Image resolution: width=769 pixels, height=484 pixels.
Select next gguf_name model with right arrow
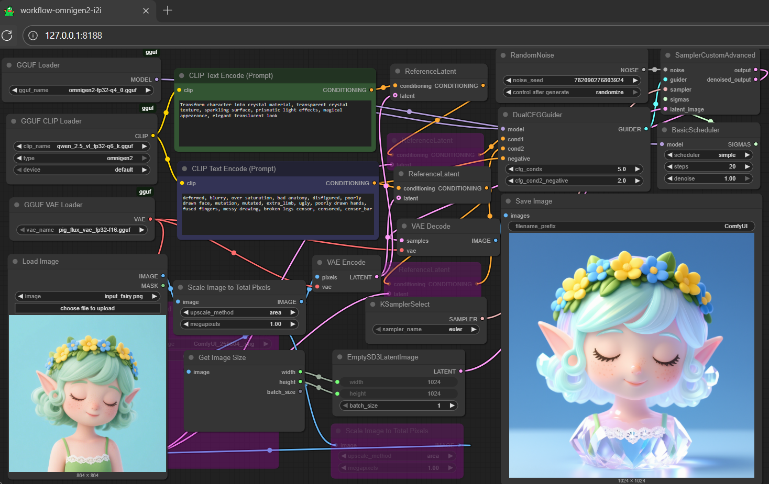tap(148, 90)
